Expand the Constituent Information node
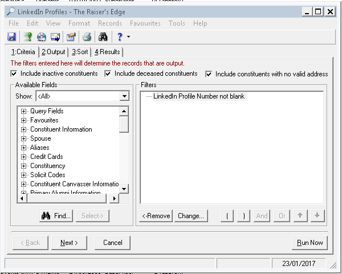Image resolution: width=342 pixels, height=274 pixels. click(23, 129)
